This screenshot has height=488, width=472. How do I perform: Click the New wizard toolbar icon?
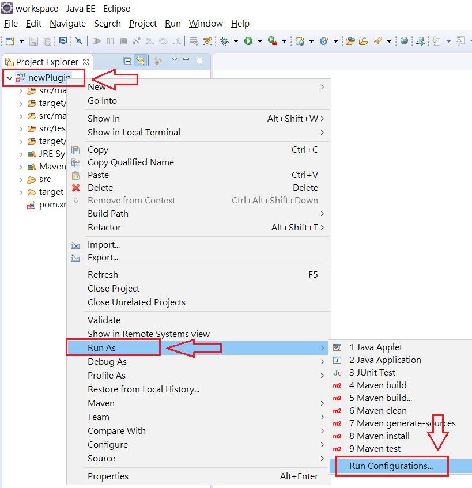click(10, 41)
